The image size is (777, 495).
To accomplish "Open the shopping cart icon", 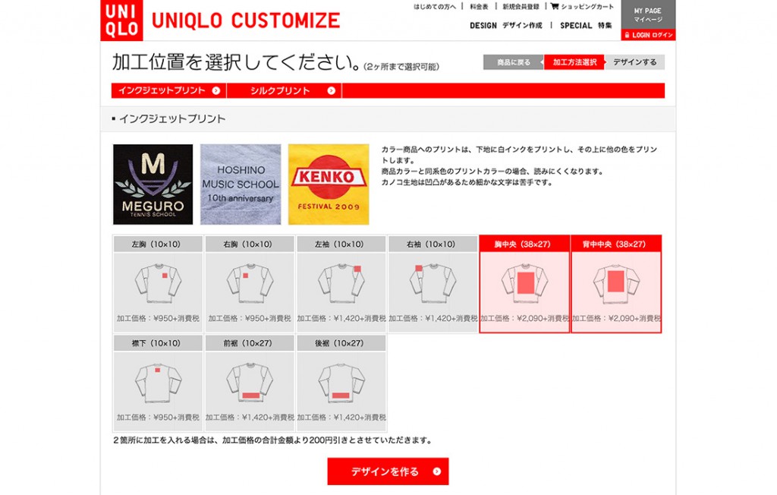I will click(555, 6).
